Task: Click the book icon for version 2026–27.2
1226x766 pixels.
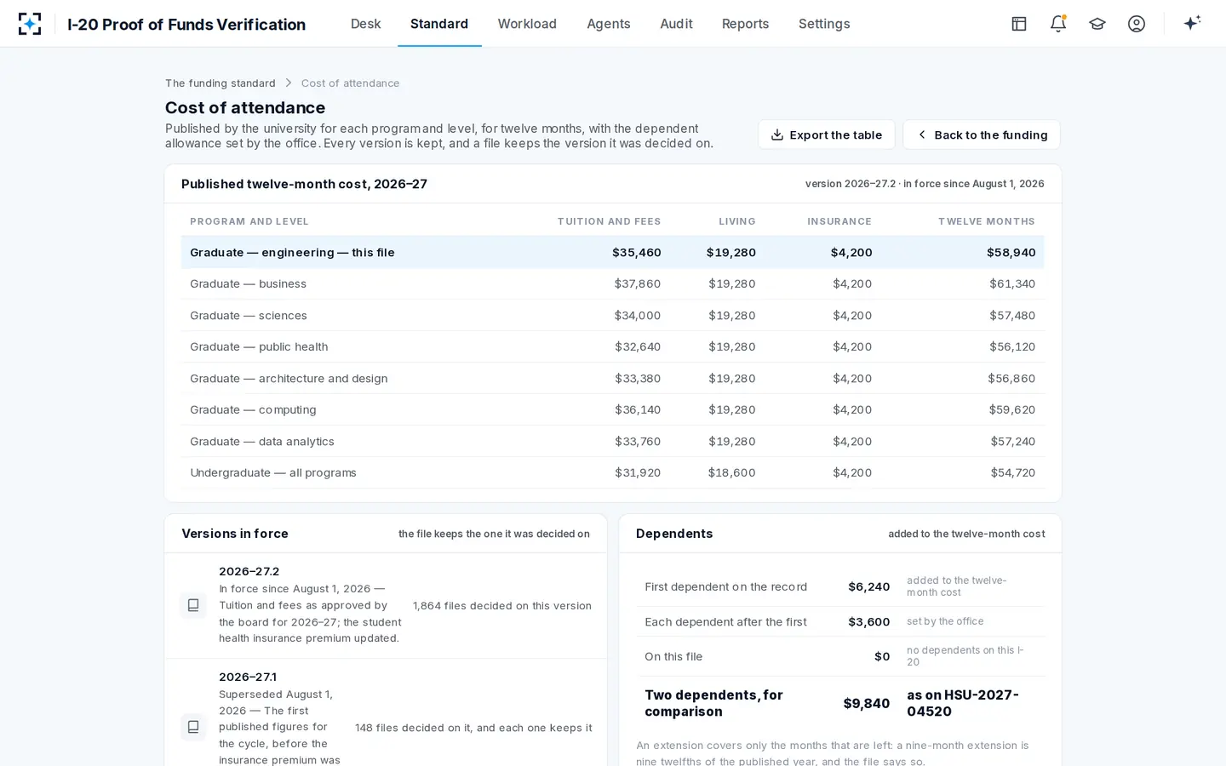Action: 193,605
